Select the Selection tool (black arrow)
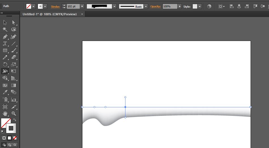The image size is (269, 148). [x=5, y=22]
